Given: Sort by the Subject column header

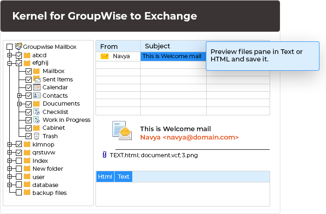Looking at the screenshot, I should point(173,46).
